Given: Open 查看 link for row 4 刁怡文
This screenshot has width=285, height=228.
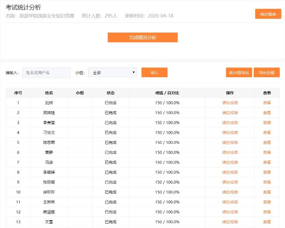Looking at the screenshot, I should pyautogui.click(x=267, y=132).
